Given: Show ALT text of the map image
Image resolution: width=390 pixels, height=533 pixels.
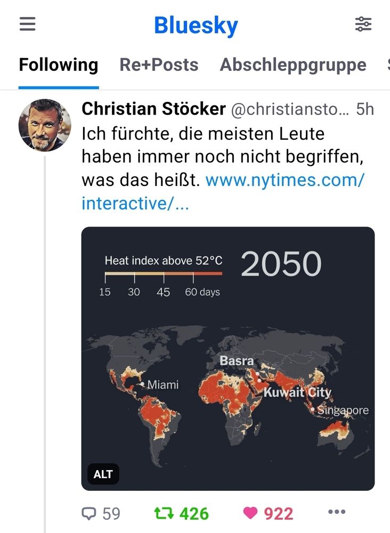Looking at the screenshot, I should click(103, 474).
